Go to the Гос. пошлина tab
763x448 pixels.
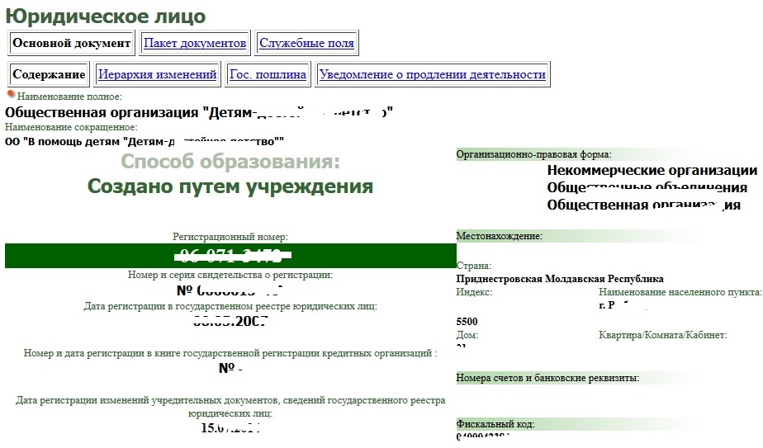[x=268, y=74]
